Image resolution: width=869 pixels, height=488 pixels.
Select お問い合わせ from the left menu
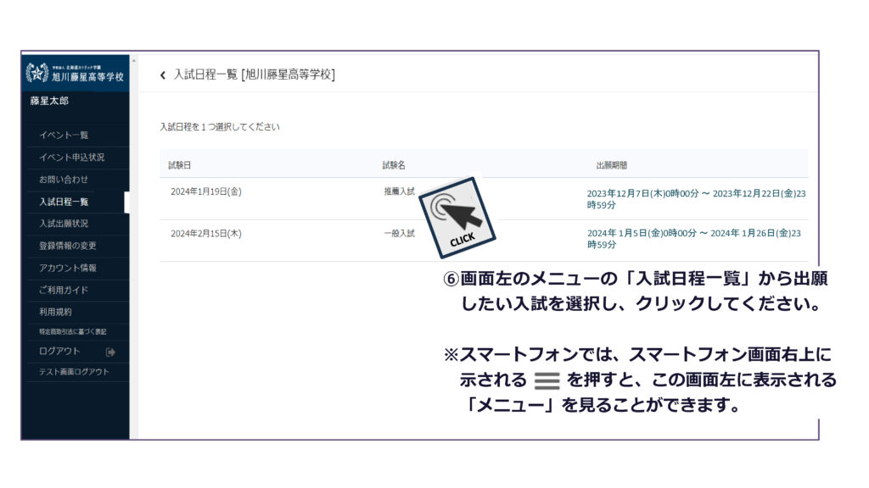(x=64, y=180)
